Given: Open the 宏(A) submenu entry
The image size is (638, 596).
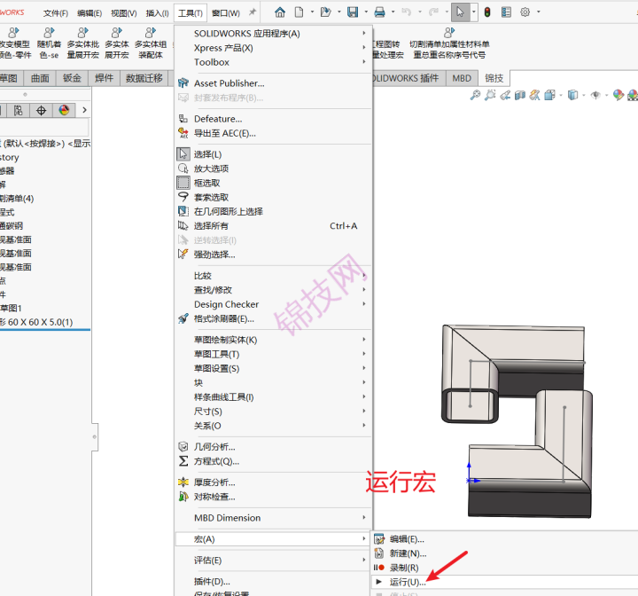Looking at the screenshot, I should tap(273, 539).
